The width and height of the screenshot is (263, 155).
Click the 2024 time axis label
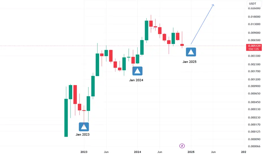pos(137,152)
